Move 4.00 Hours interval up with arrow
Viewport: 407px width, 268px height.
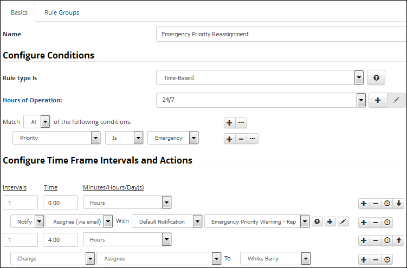tap(399, 240)
